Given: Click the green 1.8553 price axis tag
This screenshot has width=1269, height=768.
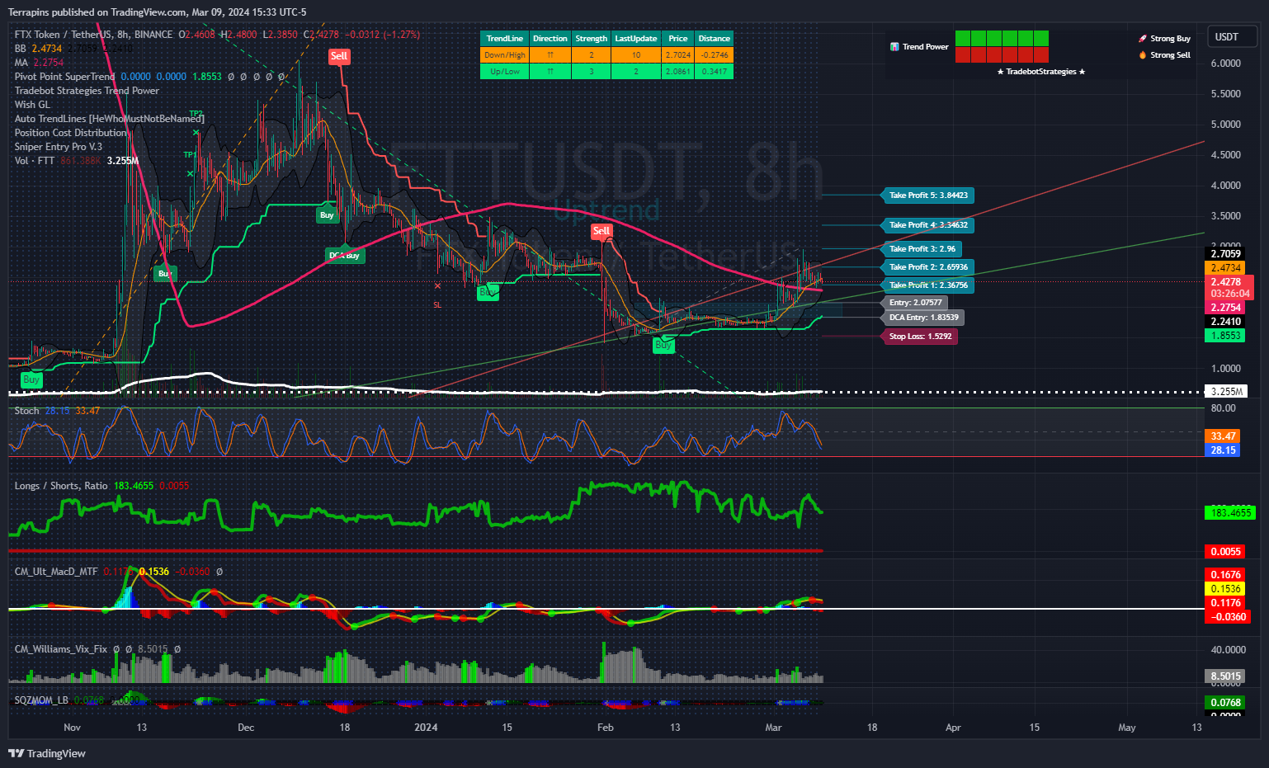Looking at the screenshot, I should pyautogui.click(x=1226, y=336).
